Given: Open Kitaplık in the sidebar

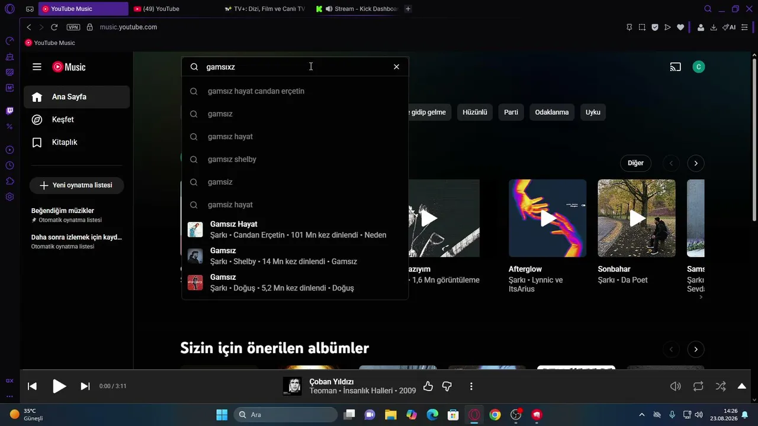Looking at the screenshot, I should 77,143.
